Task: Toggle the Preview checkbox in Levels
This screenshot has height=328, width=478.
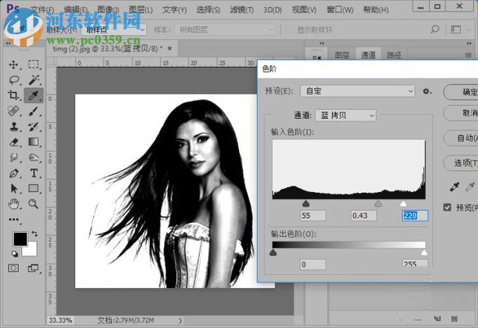Action: (x=447, y=207)
